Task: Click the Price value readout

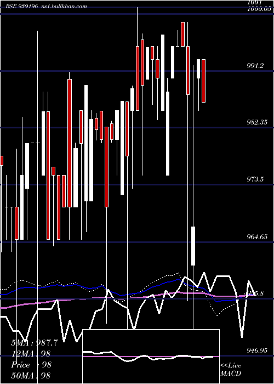Action: (x=31, y=365)
